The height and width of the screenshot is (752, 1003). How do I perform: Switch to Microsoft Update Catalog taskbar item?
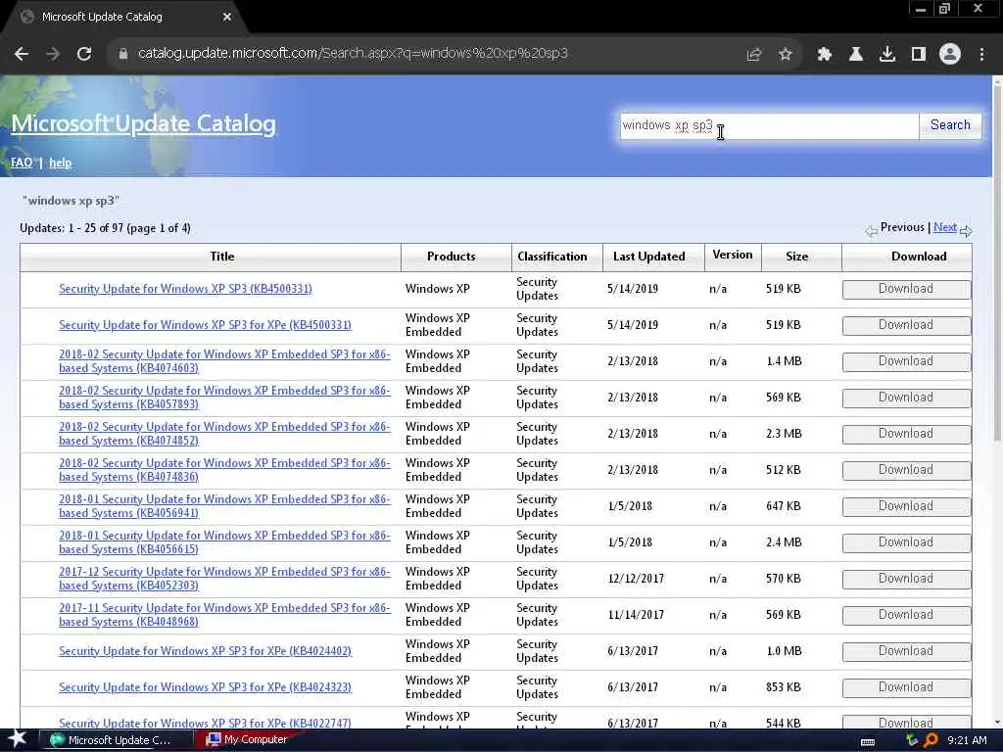tap(116, 740)
